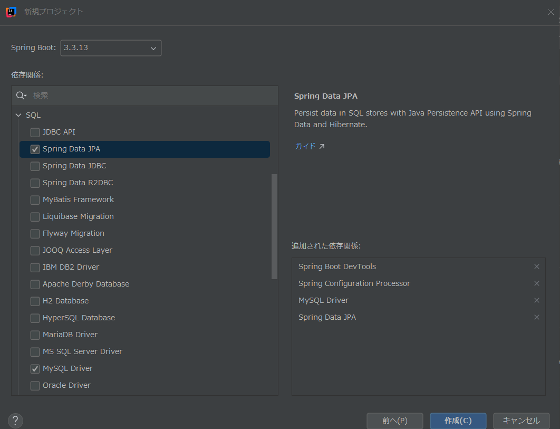Open the search filter options icon
The width and height of the screenshot is (560, 429).
pos(21,96)
